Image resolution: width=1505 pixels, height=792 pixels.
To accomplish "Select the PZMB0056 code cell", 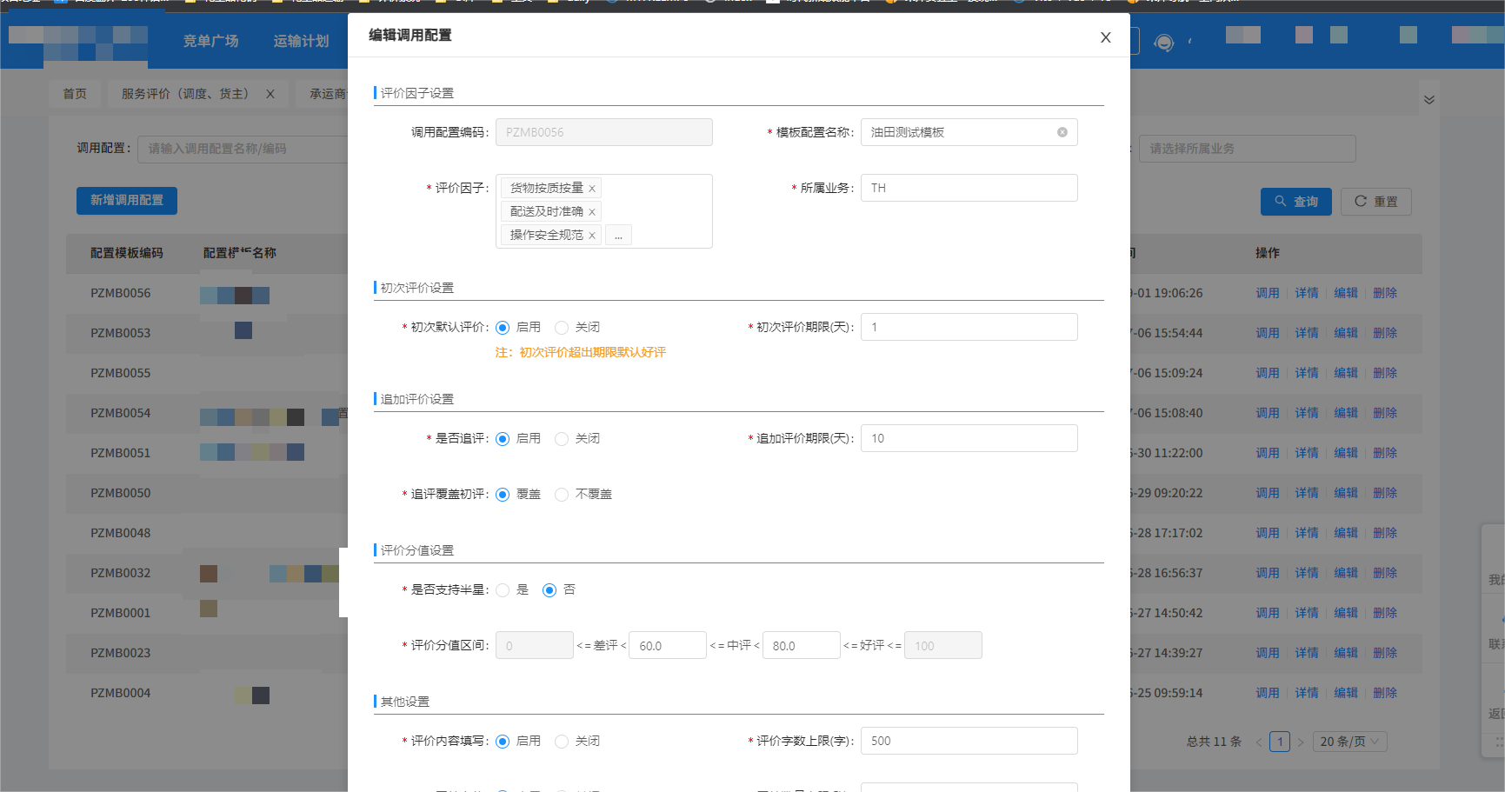I will click(120, 293).
